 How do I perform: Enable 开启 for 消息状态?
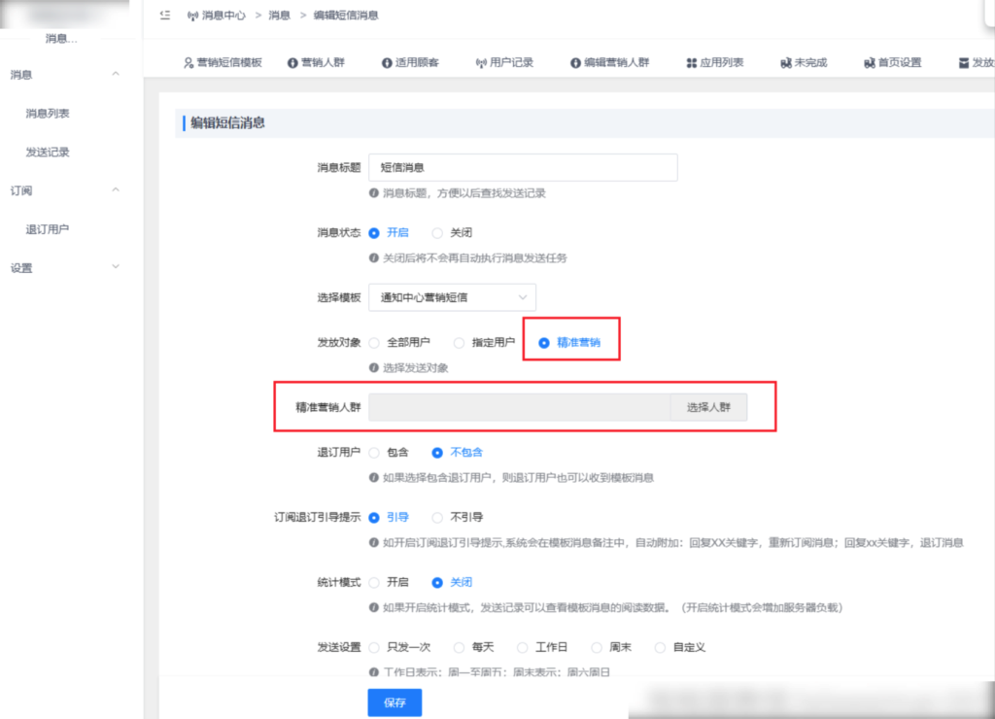pyautogui.click(x=375, y=232)
